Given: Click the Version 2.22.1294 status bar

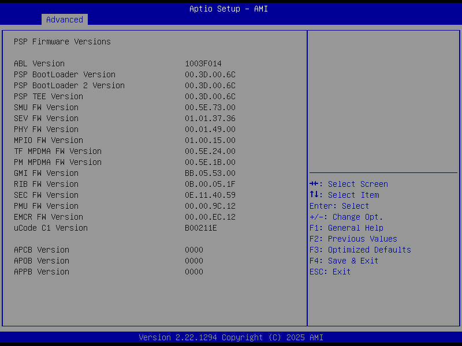Looking at the screenshot, I should pyautogui.click(x=230, y=337).
